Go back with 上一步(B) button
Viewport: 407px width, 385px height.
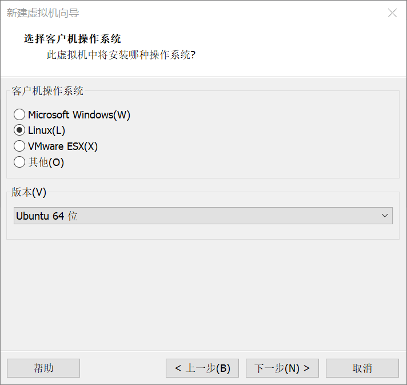202,368
